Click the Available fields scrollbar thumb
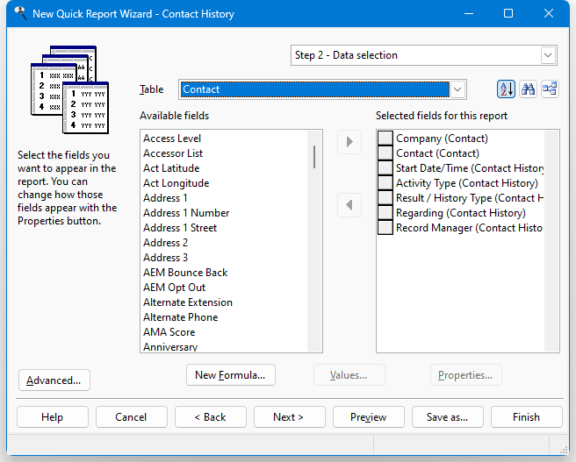Image resolution: width=576 pixels, height=462 pixels. [314, 157]
